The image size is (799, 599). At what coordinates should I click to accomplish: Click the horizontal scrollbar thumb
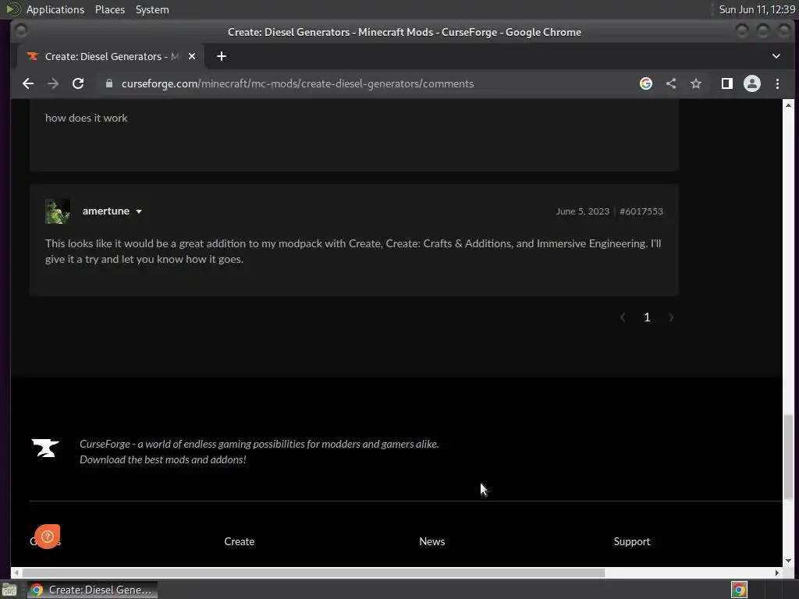pyautogui.click(x=314, y=572)
